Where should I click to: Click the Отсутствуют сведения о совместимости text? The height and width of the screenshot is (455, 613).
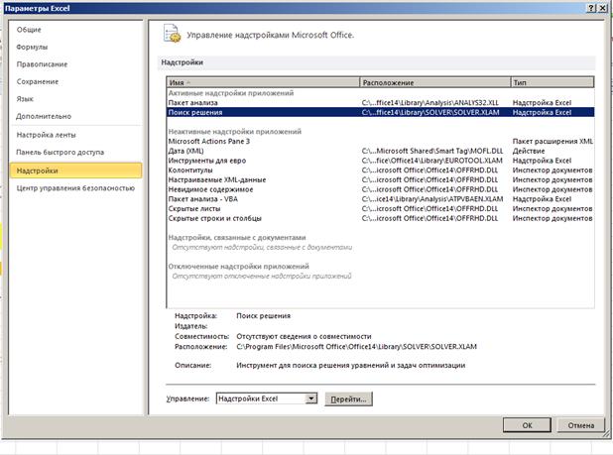tap(304, 336)
